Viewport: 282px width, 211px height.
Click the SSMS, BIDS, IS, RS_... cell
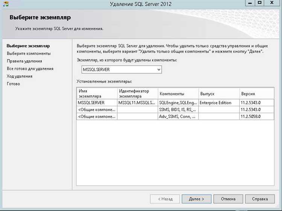[178, 110]
